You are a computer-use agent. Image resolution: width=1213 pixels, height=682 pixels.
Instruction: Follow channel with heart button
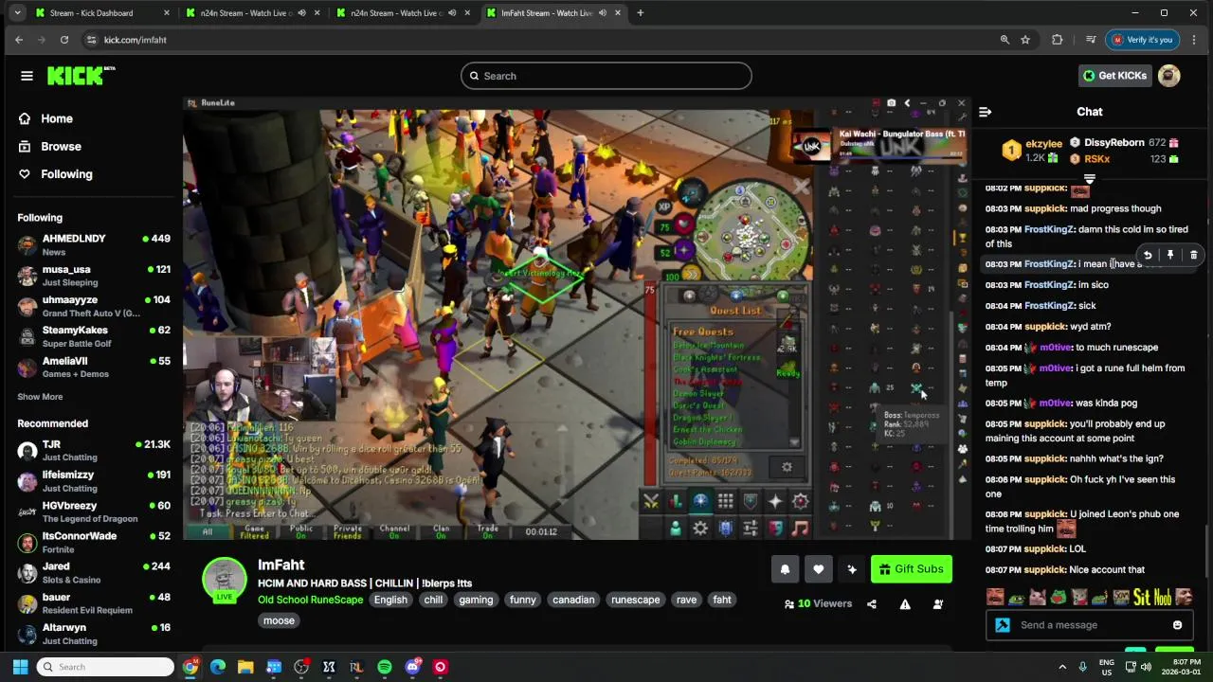click(x=819, y=569)
